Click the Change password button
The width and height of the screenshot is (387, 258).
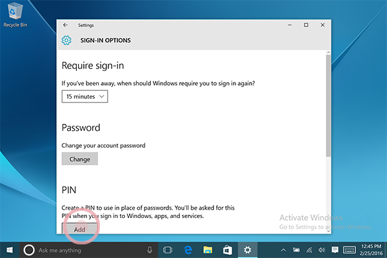[x=80, y=159]
